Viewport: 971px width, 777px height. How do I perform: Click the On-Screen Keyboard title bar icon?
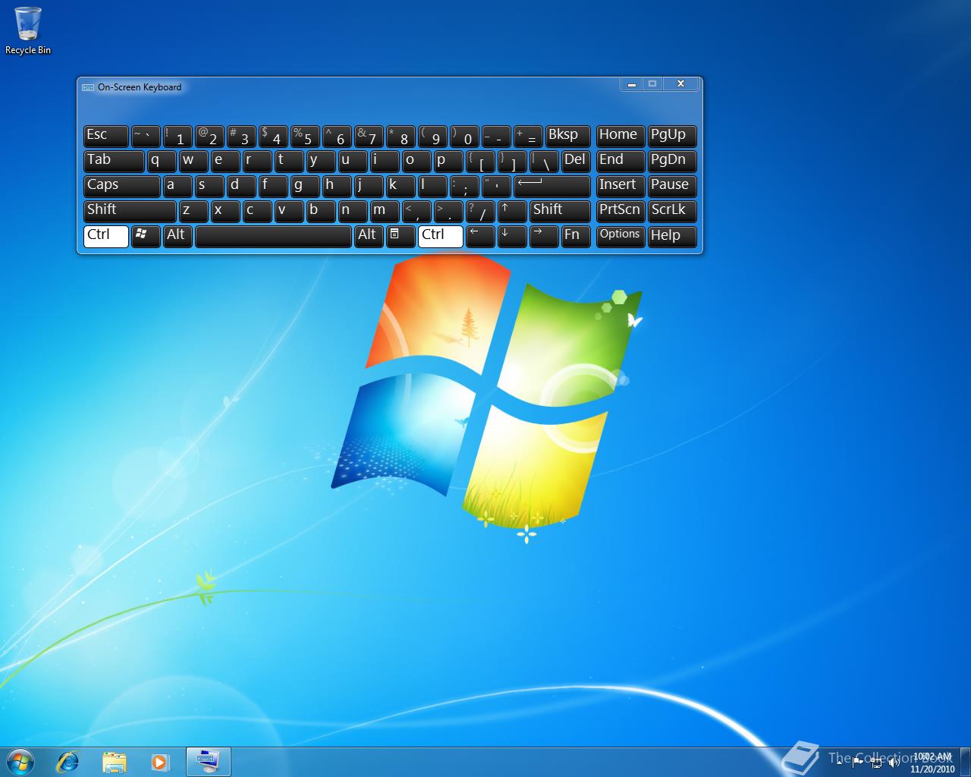(x=88, y=87)
